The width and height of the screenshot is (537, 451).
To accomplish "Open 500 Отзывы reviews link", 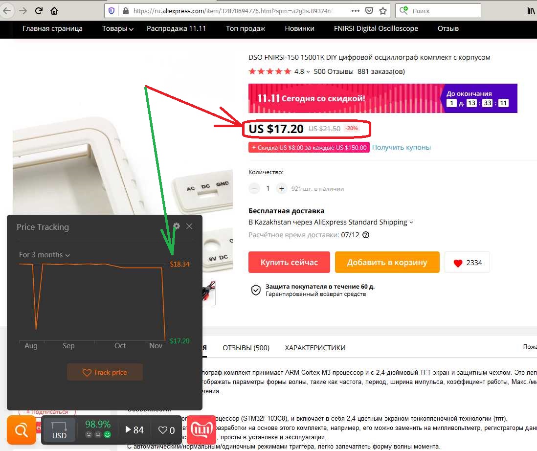I will [334, 71].
